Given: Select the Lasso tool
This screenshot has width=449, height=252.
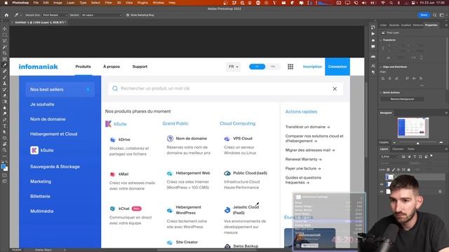Looking at the screenshot, I should 5,41.
